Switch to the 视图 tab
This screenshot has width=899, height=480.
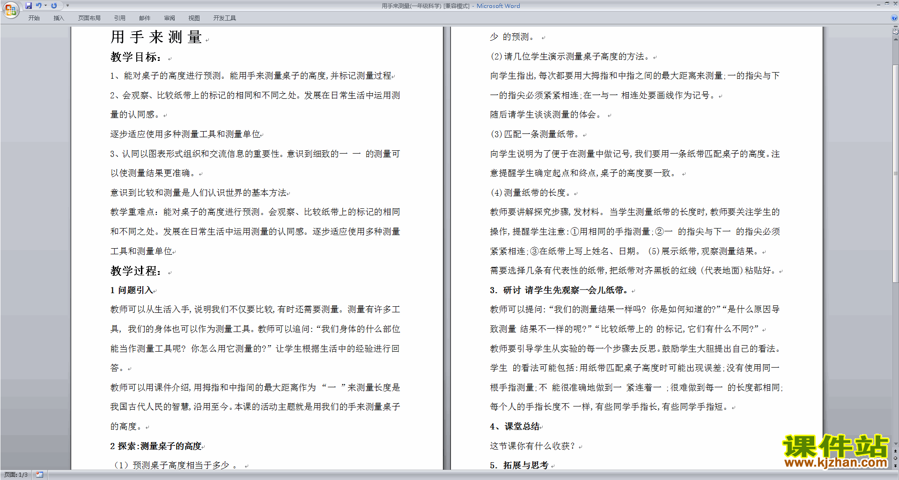(x=194, y=18)
